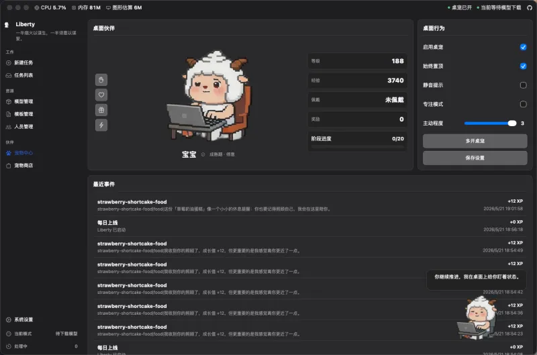537x355 pixels.
Task: Click the 保存设置 button
Action: 475,158
